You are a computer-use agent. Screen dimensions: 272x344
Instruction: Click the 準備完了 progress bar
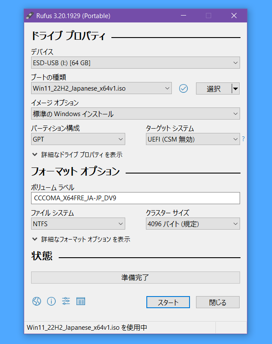136,278
